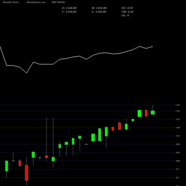Click the 1075 price axis label
The width and height of the screenshot is (186, 186).
[x=178, y=136]
